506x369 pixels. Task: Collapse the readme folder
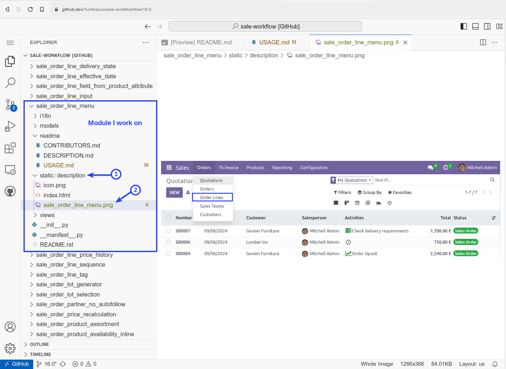coord(49,136)
